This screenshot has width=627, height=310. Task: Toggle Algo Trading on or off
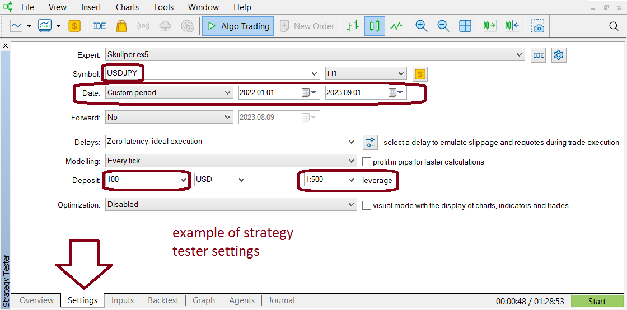238,26
